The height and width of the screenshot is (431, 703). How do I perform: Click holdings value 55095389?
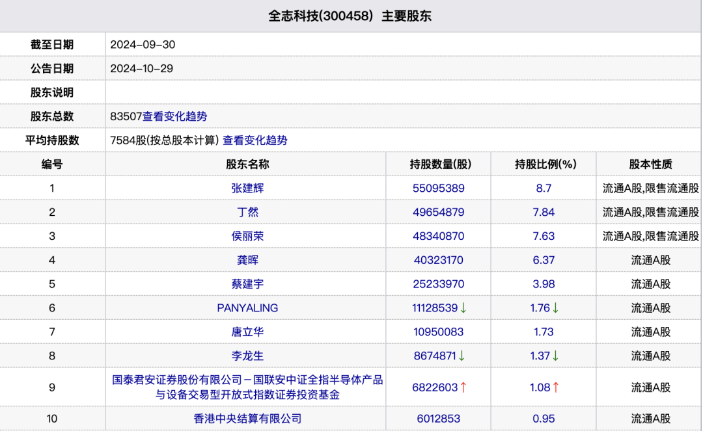(439, 189)
